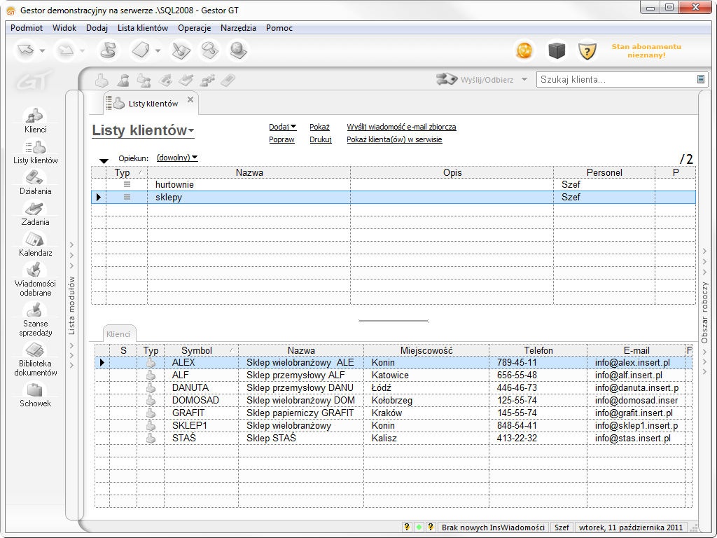Viewport: 717px width, 538px height.
Task: Select the hurtownie list row
Action: [x=249, y=185]
